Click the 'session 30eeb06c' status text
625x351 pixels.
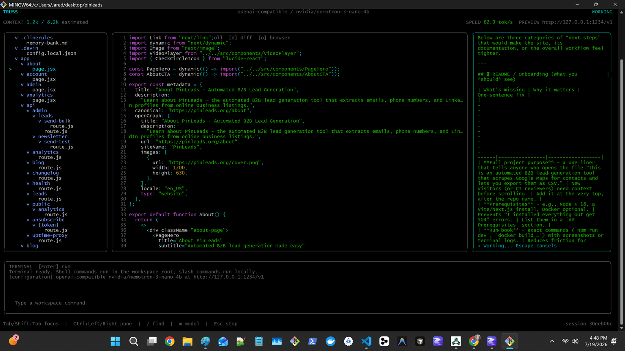tap(589, 324)
